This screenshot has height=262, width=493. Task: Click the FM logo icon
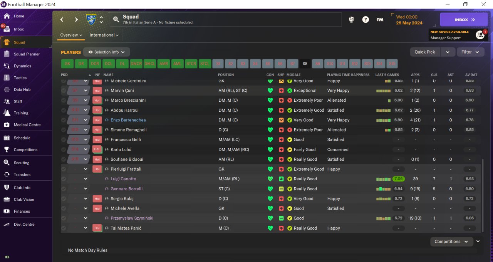tap(380, 20)
